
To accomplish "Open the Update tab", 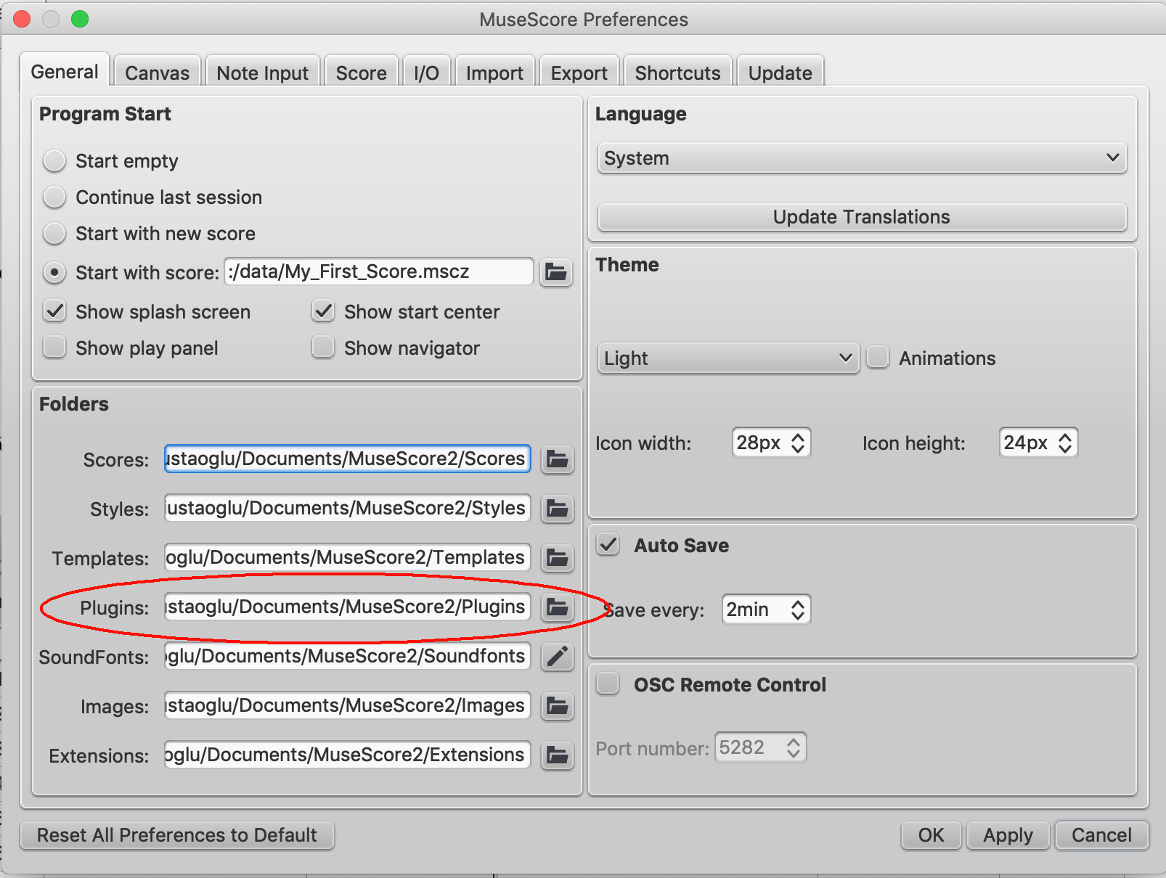I will 780,73.
